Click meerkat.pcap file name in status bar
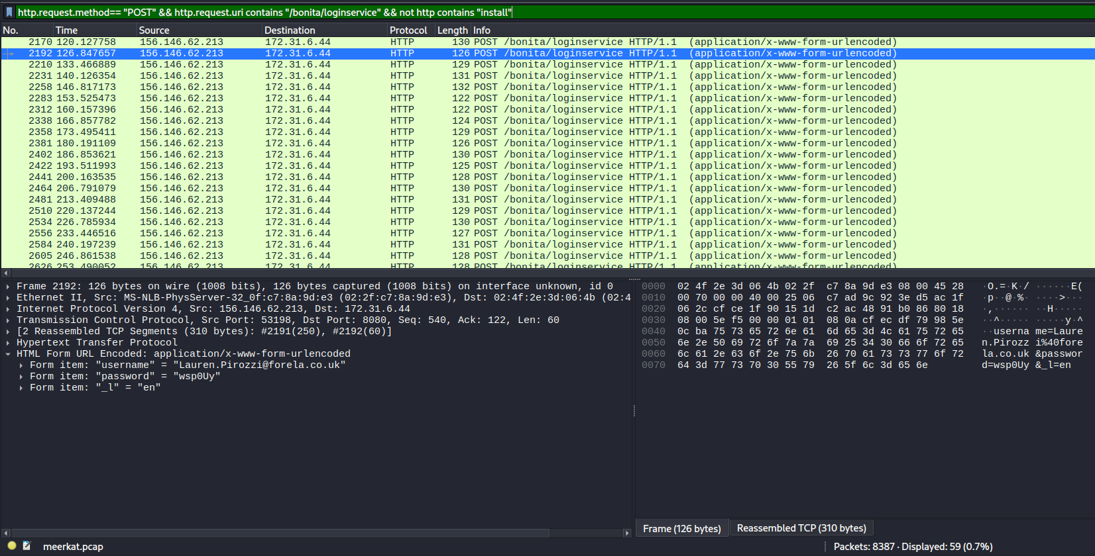The image size is (1095, 556). [73, 547]
